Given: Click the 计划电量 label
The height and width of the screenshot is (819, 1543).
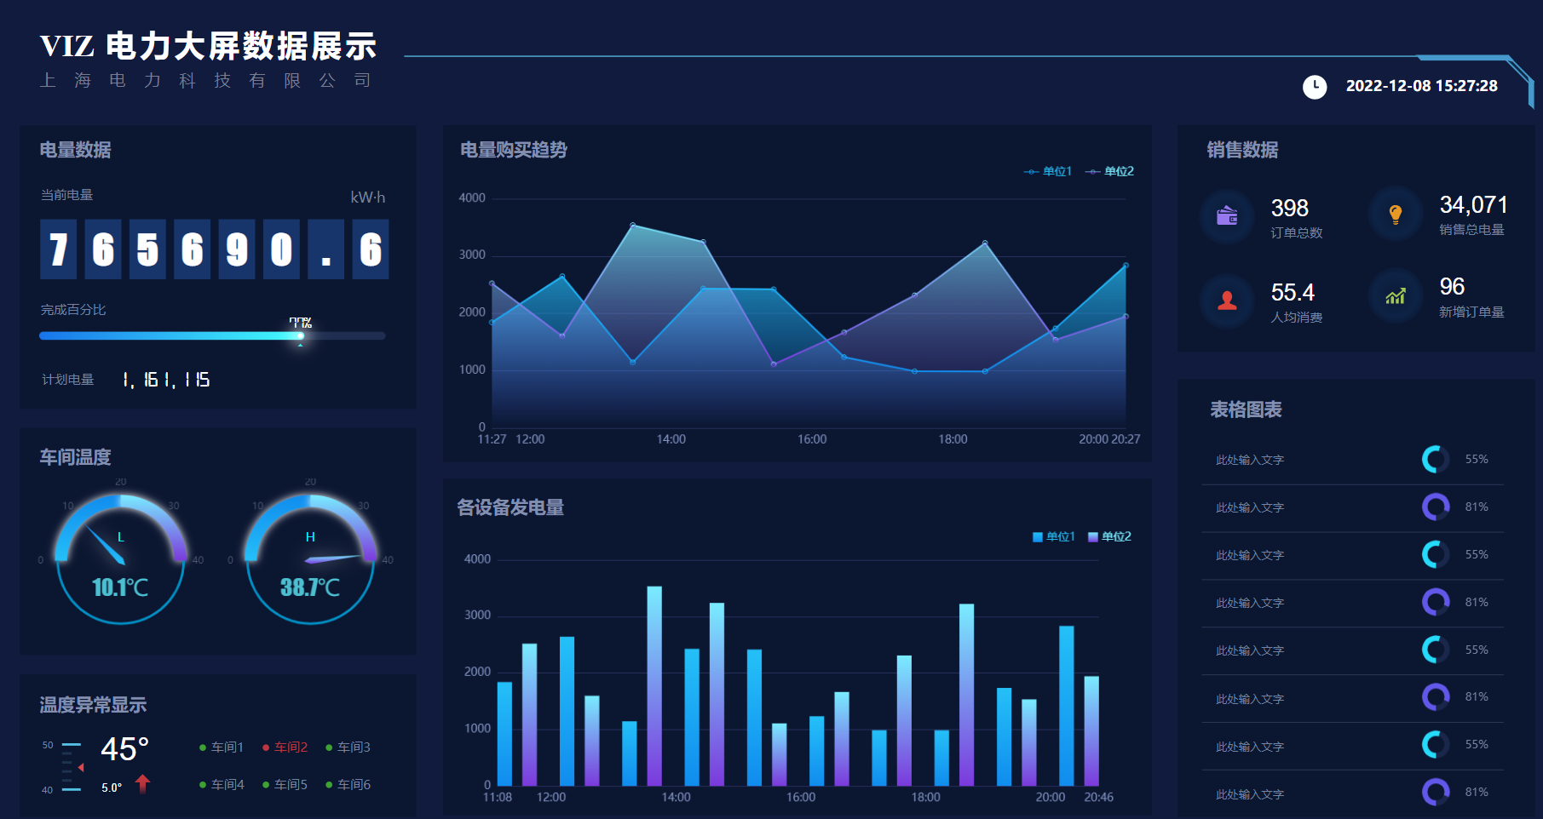Looking at the screenshot, I should 68,380.
